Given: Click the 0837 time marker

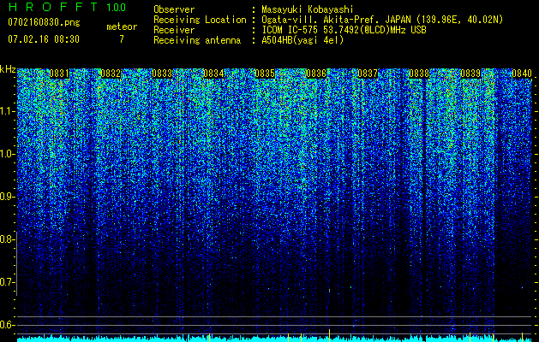Looking at the screenshot, I should pos(368,74).
